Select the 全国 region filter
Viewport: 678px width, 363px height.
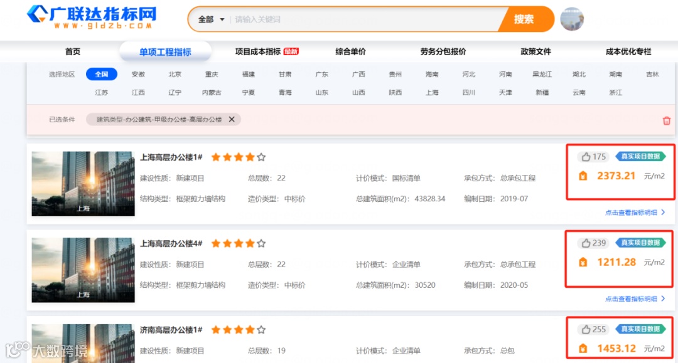102,74
